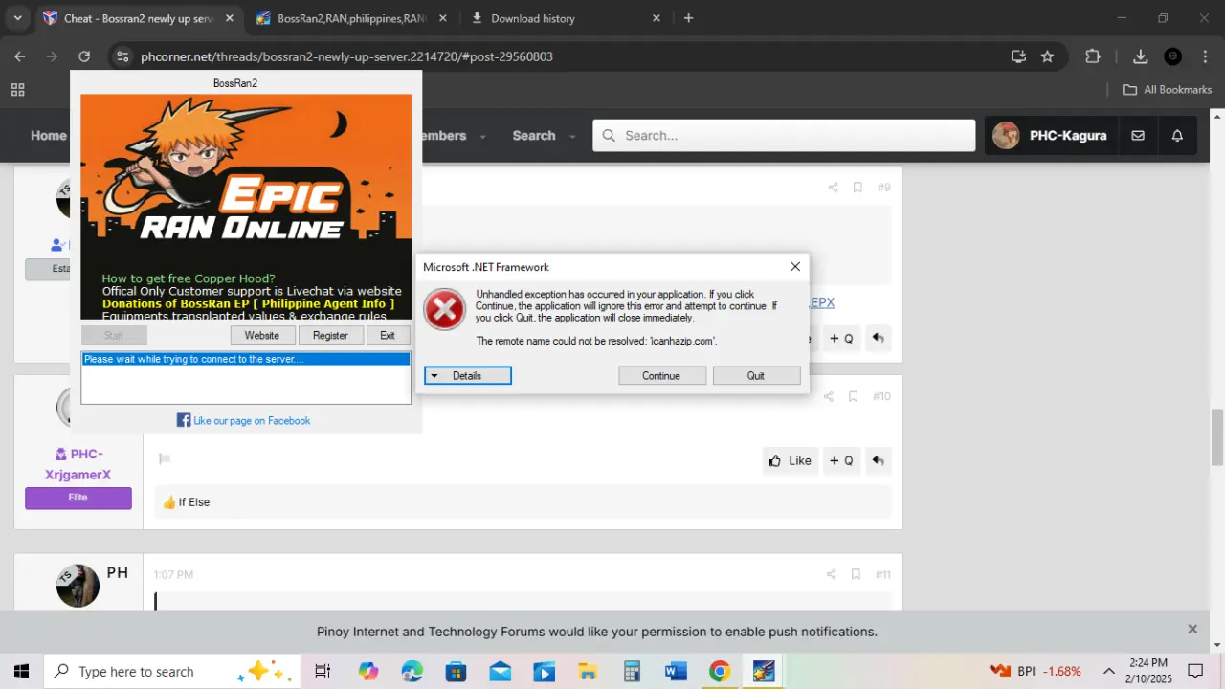1225x689 pixels.
Task: Open a new browser tab
Action: 688,18
